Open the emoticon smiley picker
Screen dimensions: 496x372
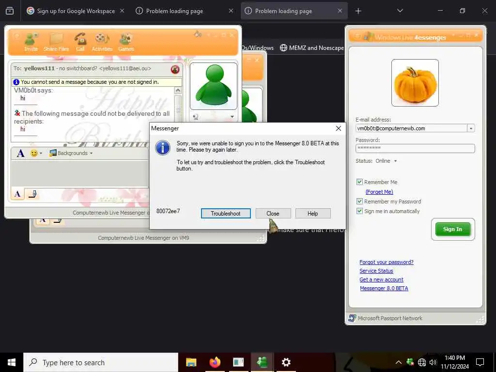click(34, 153)
